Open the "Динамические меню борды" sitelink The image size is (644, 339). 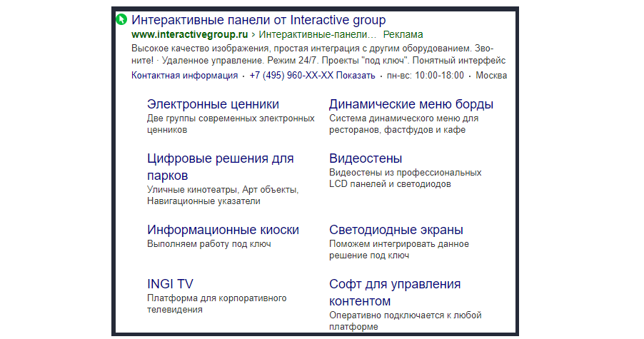pos(411,104)
